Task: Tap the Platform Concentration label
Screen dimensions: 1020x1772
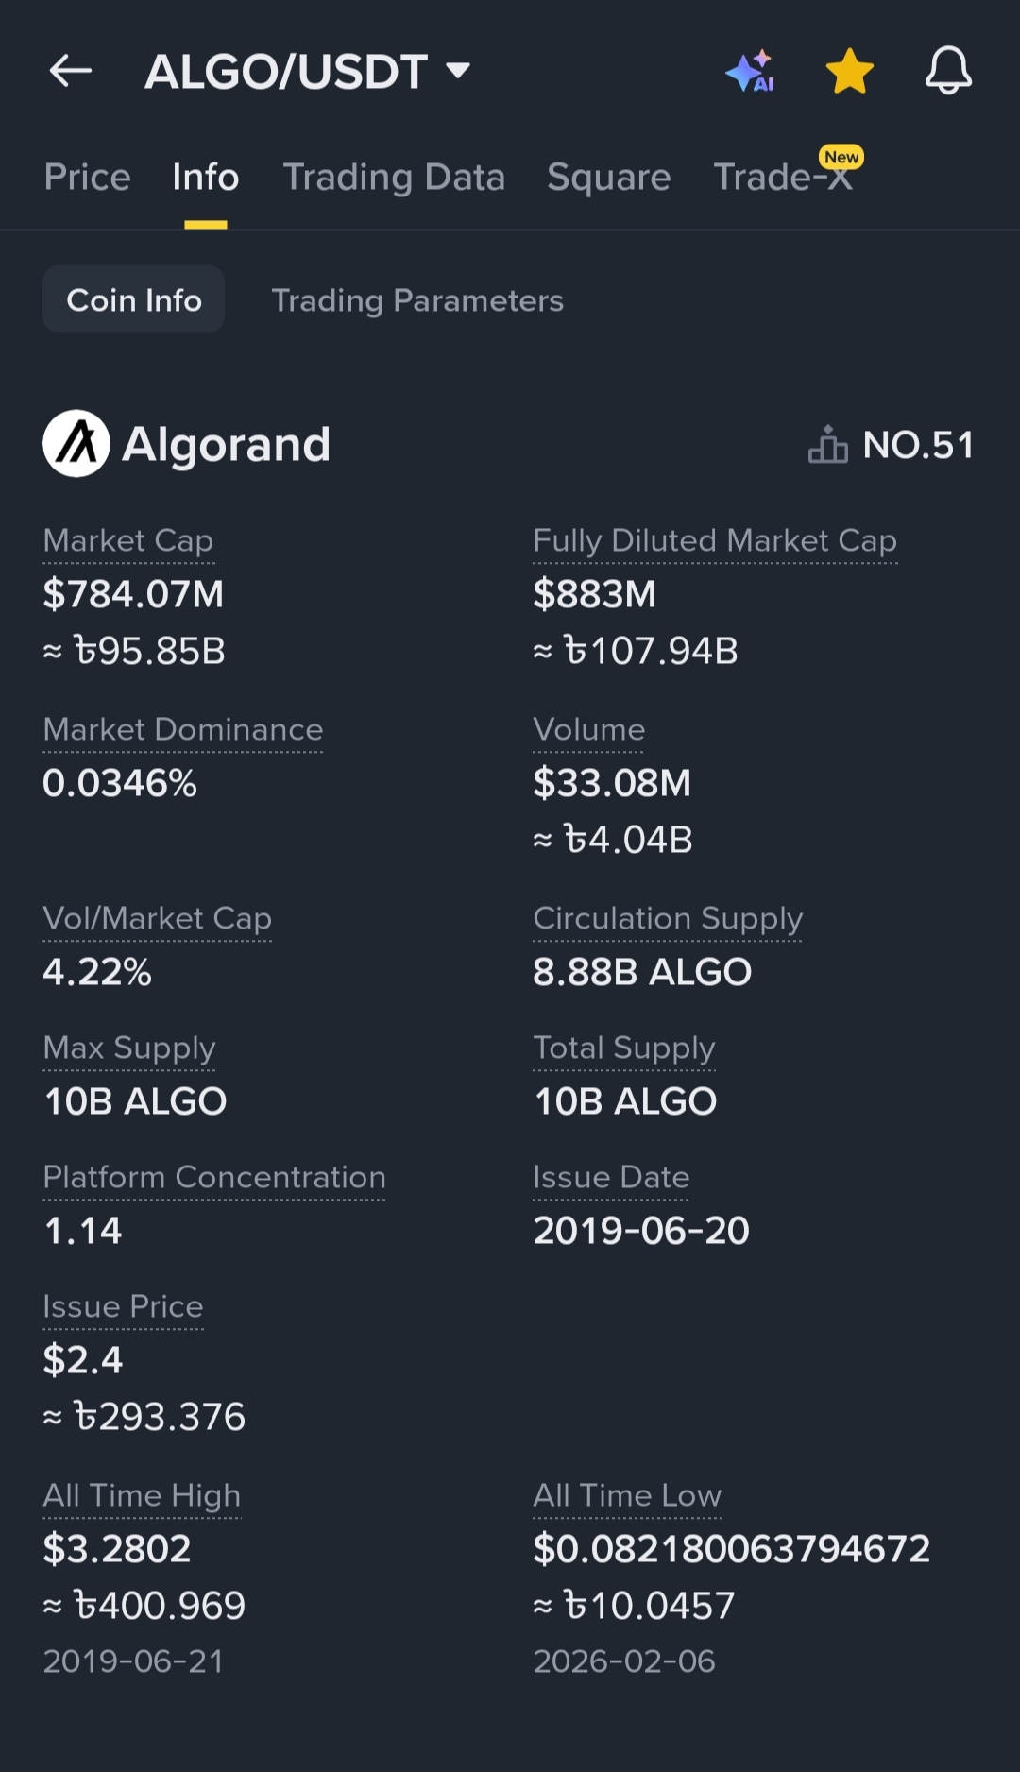Action: tap(214, 1177)
